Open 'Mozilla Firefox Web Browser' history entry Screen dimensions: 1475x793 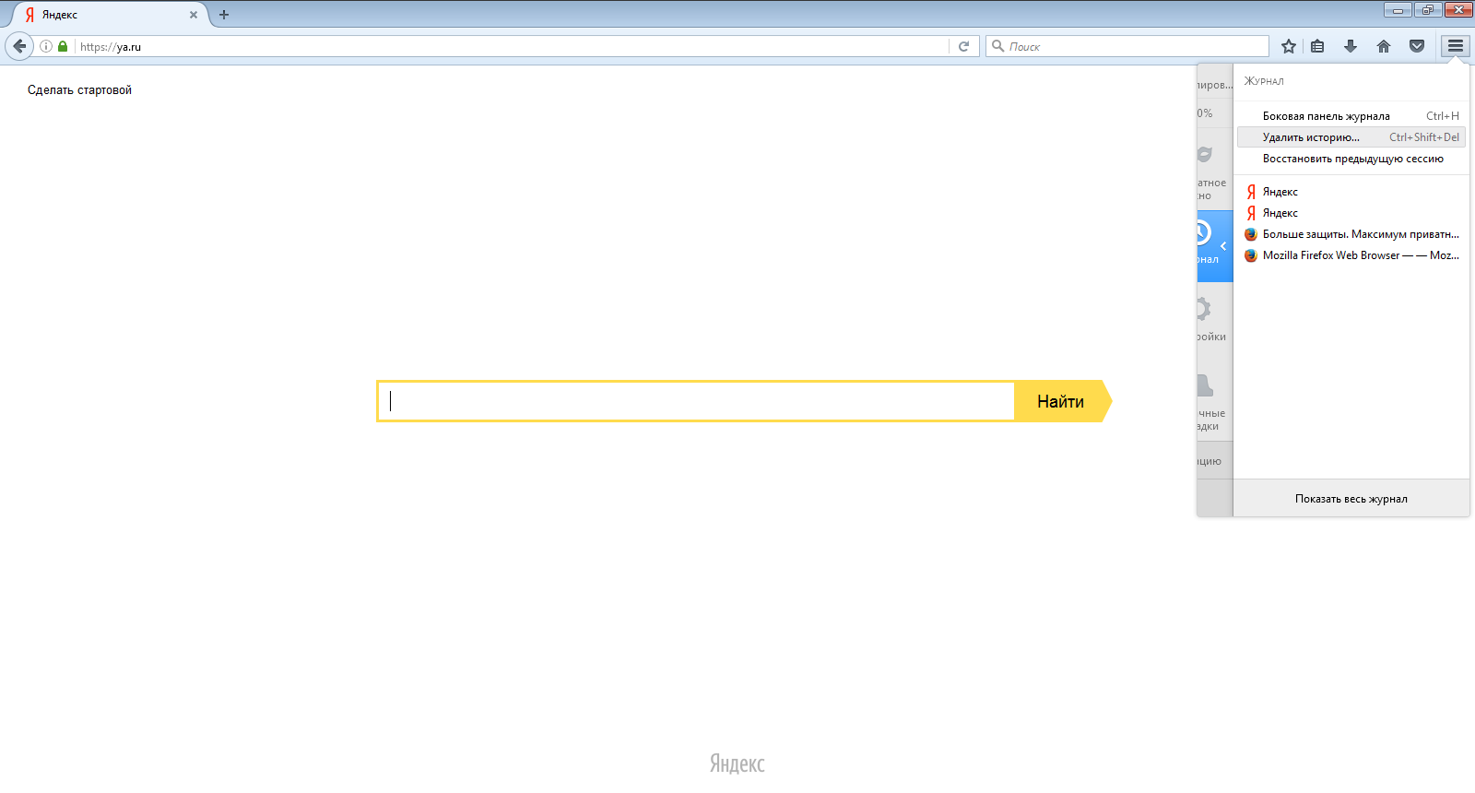tap(1351, 255)
